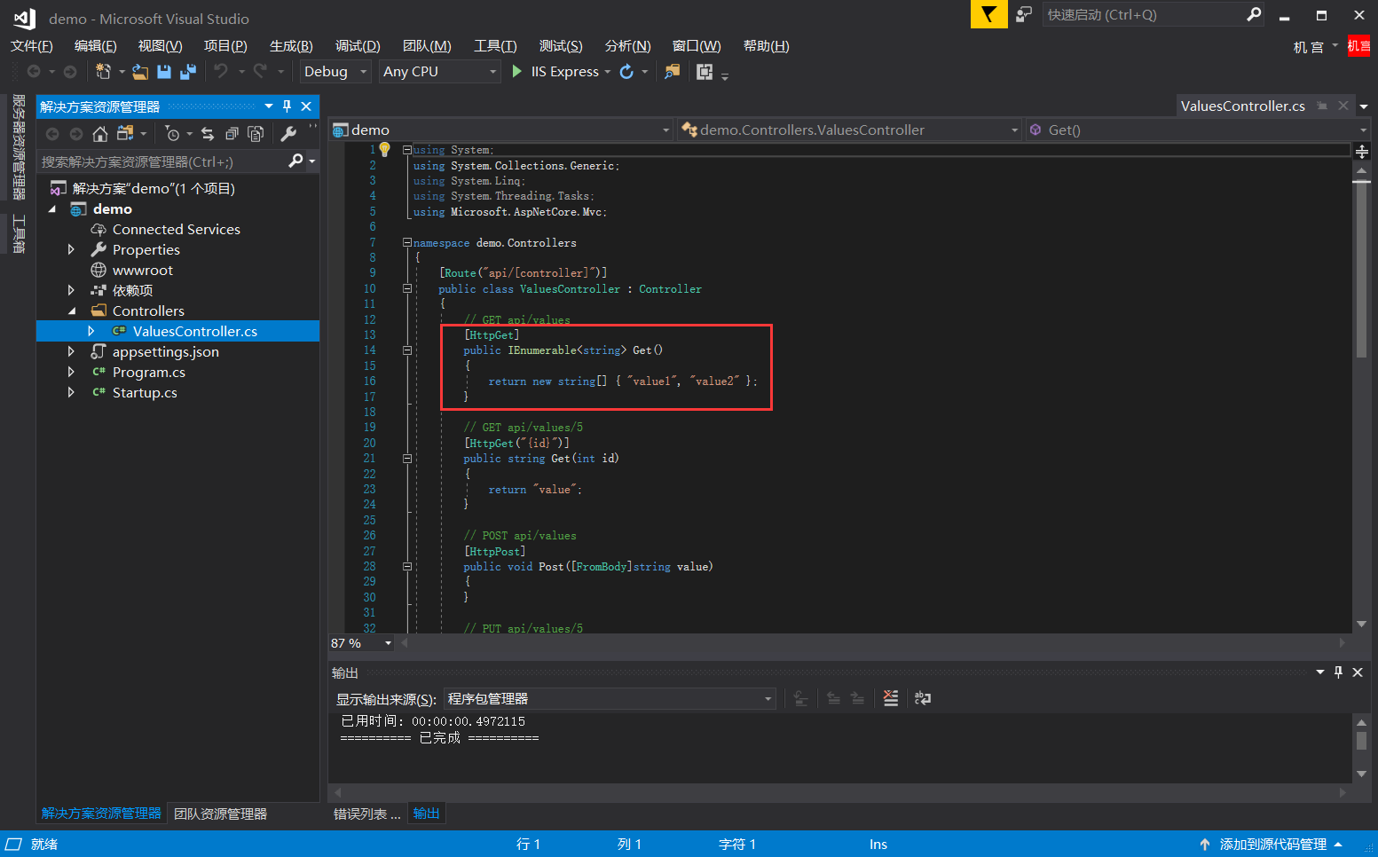1378x857 pixels.
Task: Start debugging with the green play icon
Action: point(517,71)
